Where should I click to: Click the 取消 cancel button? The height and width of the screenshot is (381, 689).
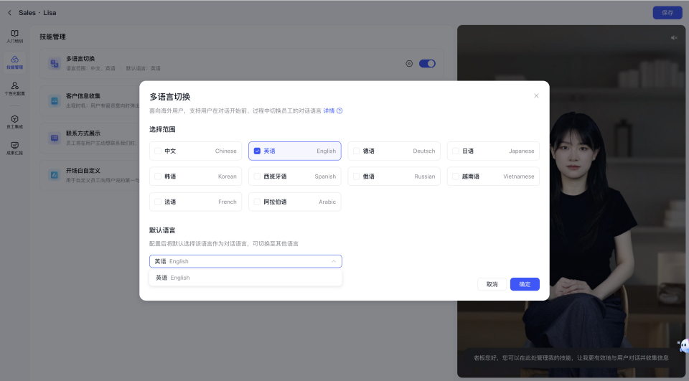(492, 284)
